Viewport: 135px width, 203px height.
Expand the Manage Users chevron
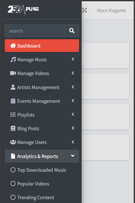click(x=73, y=142)
